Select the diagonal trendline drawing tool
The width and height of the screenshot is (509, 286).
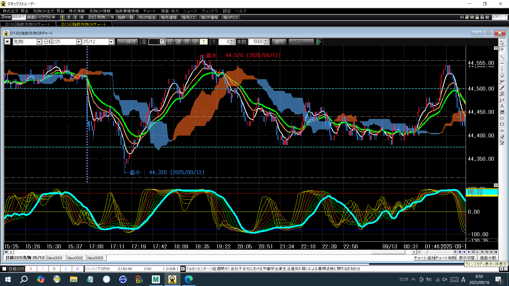(x=502, y=57)
